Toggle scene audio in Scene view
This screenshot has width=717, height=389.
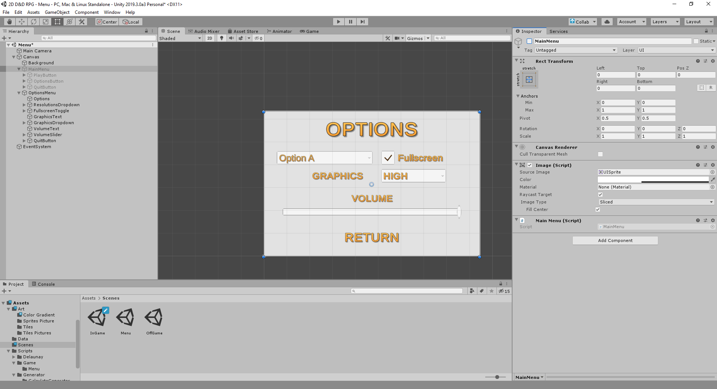pyautogui.click(x=231, y=38)
